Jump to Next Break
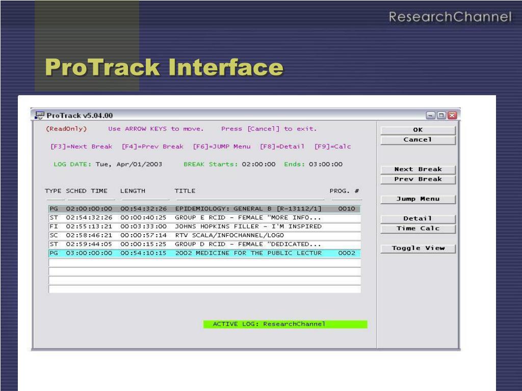 (418, 170)
